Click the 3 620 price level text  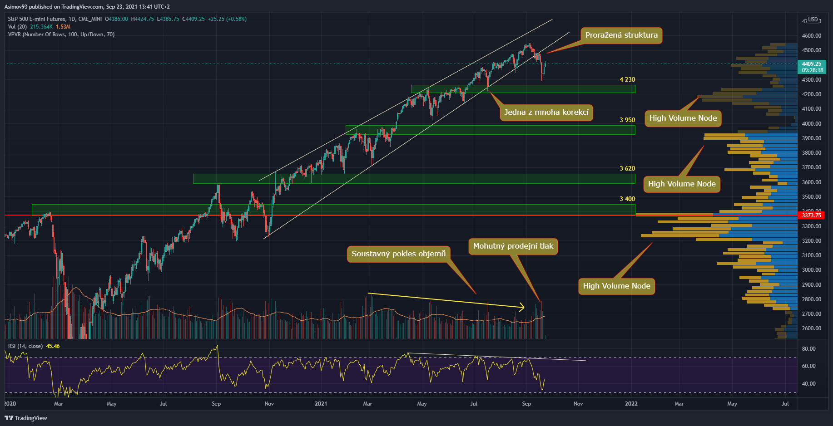pos(627,168)
